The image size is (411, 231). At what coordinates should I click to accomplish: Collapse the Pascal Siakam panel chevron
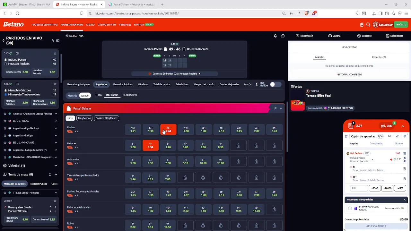click(281, 108)
